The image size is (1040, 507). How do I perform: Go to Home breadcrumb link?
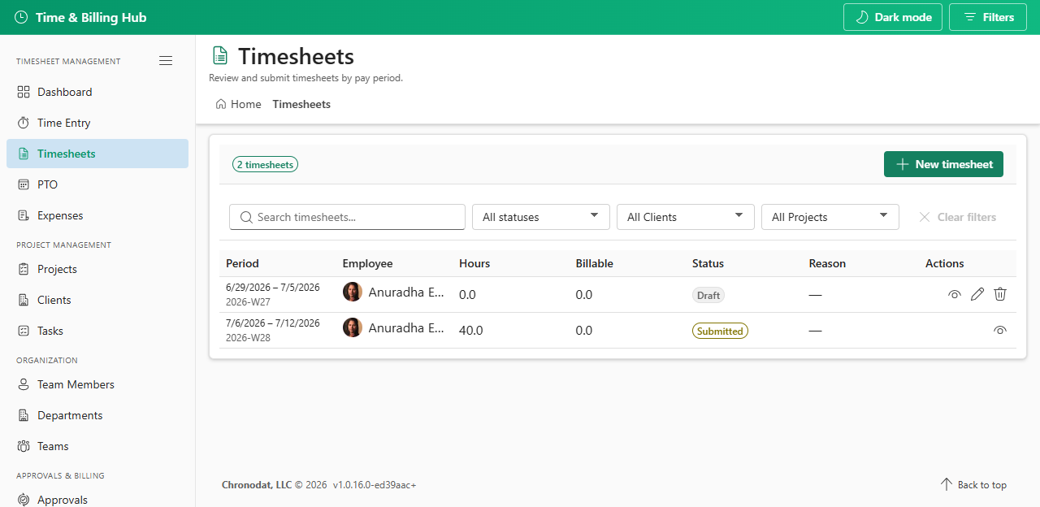pyautogui.click(x=239, y=104)
